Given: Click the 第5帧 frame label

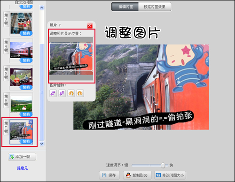Looking at the screenshot, I should pyautogui.click(x=6, y=73).
